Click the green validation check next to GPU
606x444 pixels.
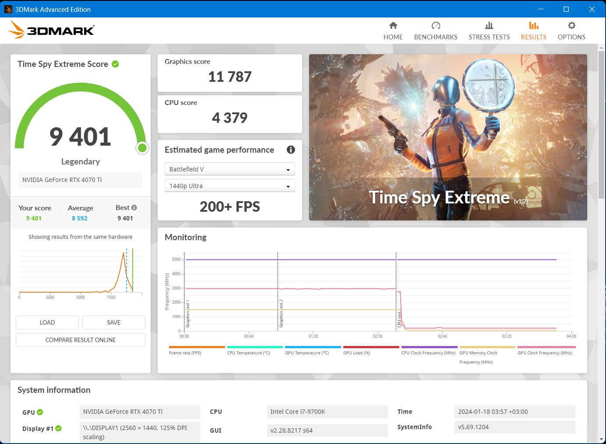tap(40, 412)
